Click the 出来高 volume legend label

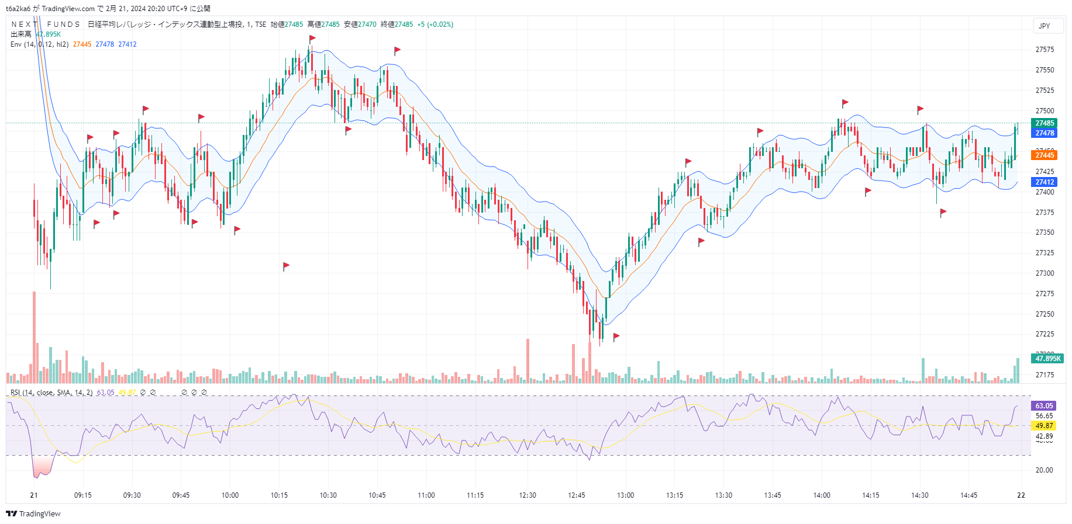21,34
